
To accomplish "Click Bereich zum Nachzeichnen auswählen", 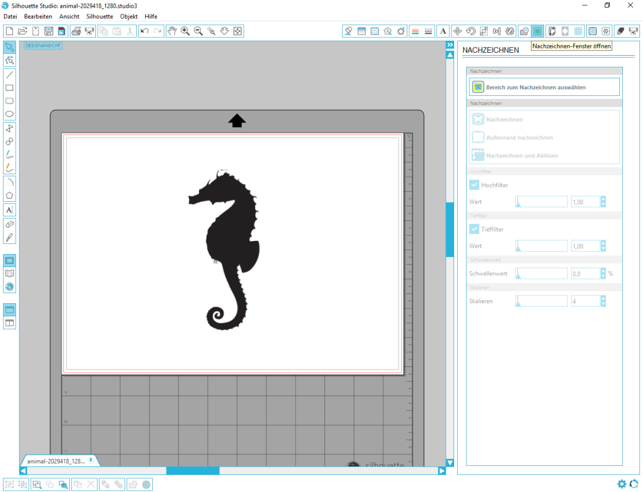I will point(544,86).
